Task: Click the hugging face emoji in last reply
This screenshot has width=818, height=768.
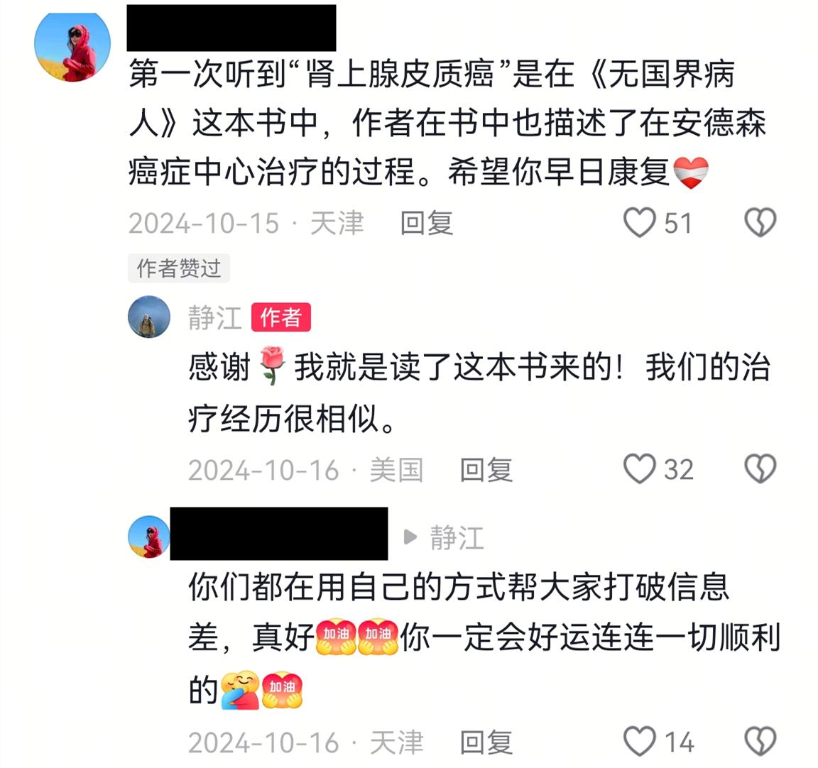Action: (239, 689)
